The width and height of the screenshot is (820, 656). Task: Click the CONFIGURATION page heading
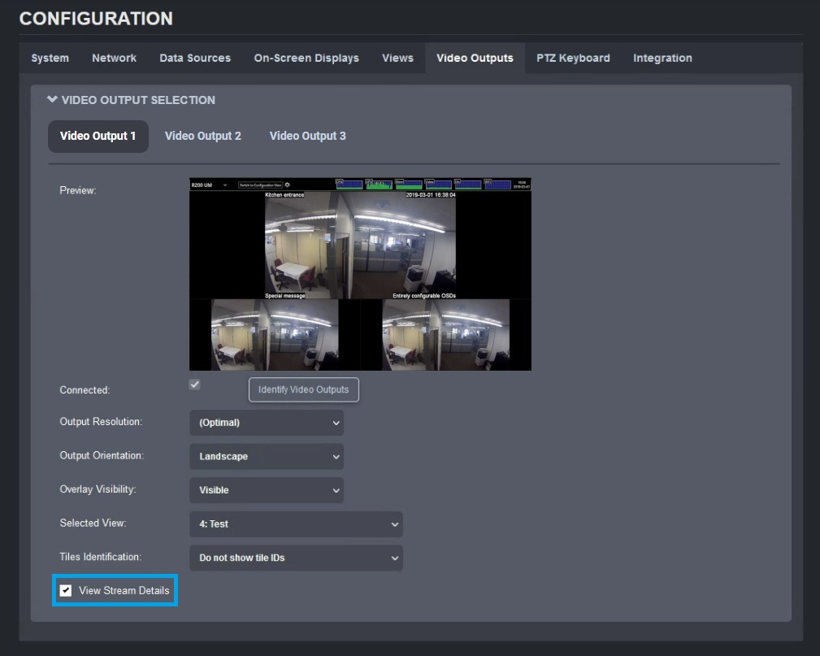[96, 19]
